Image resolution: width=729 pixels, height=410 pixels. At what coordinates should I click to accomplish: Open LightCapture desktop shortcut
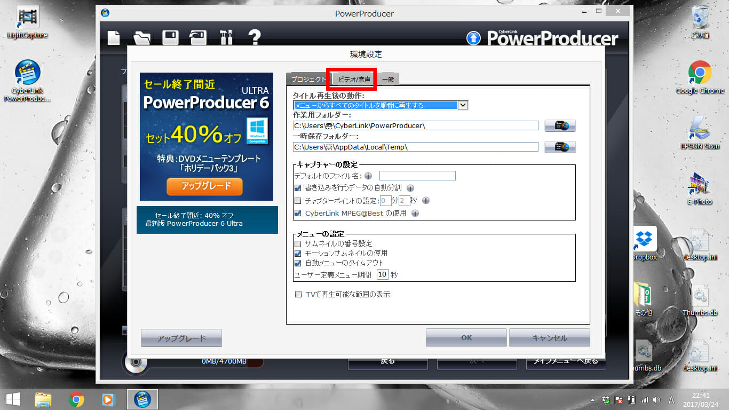(27, 22)
